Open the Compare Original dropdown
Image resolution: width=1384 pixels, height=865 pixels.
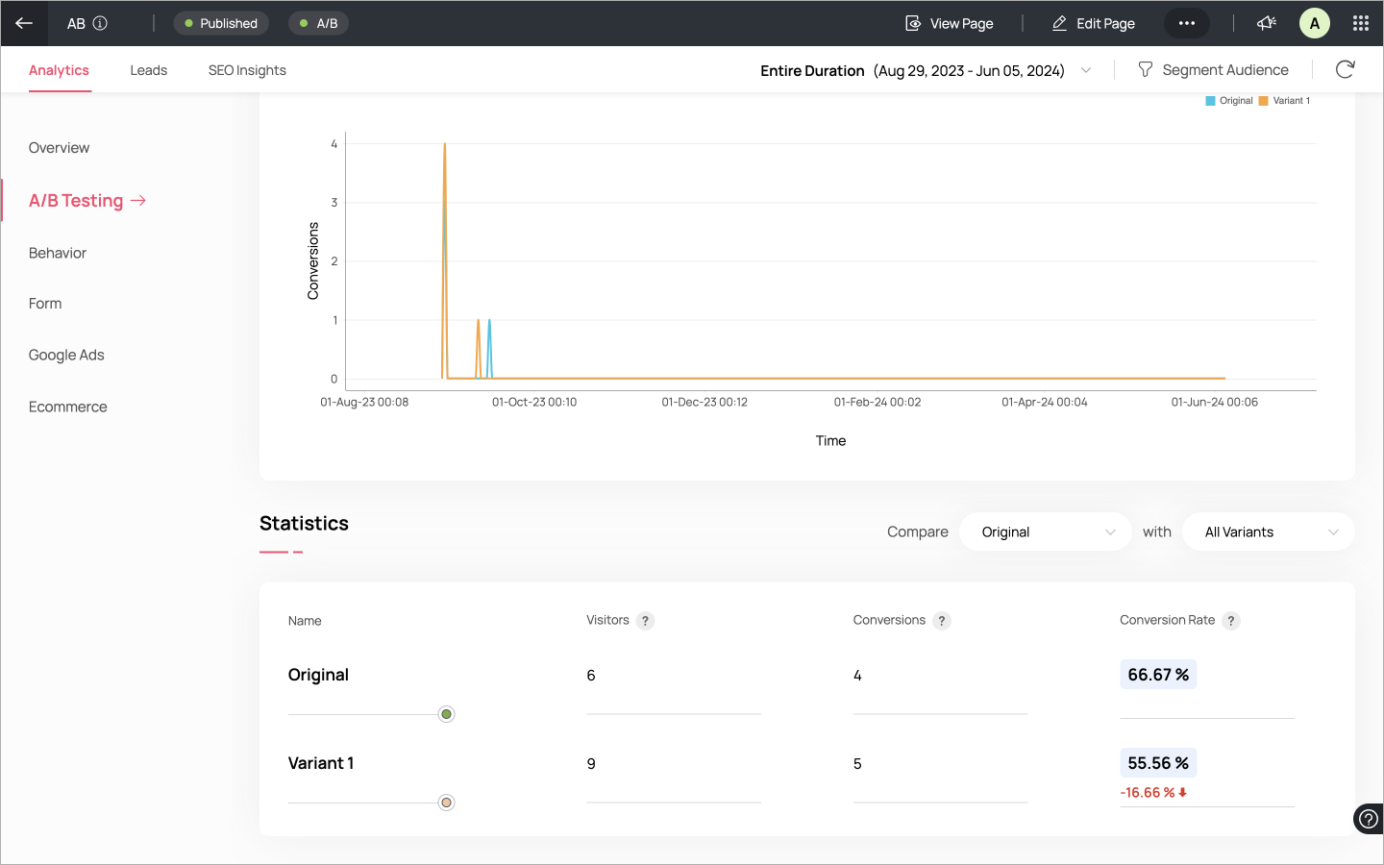[1046, 531]
